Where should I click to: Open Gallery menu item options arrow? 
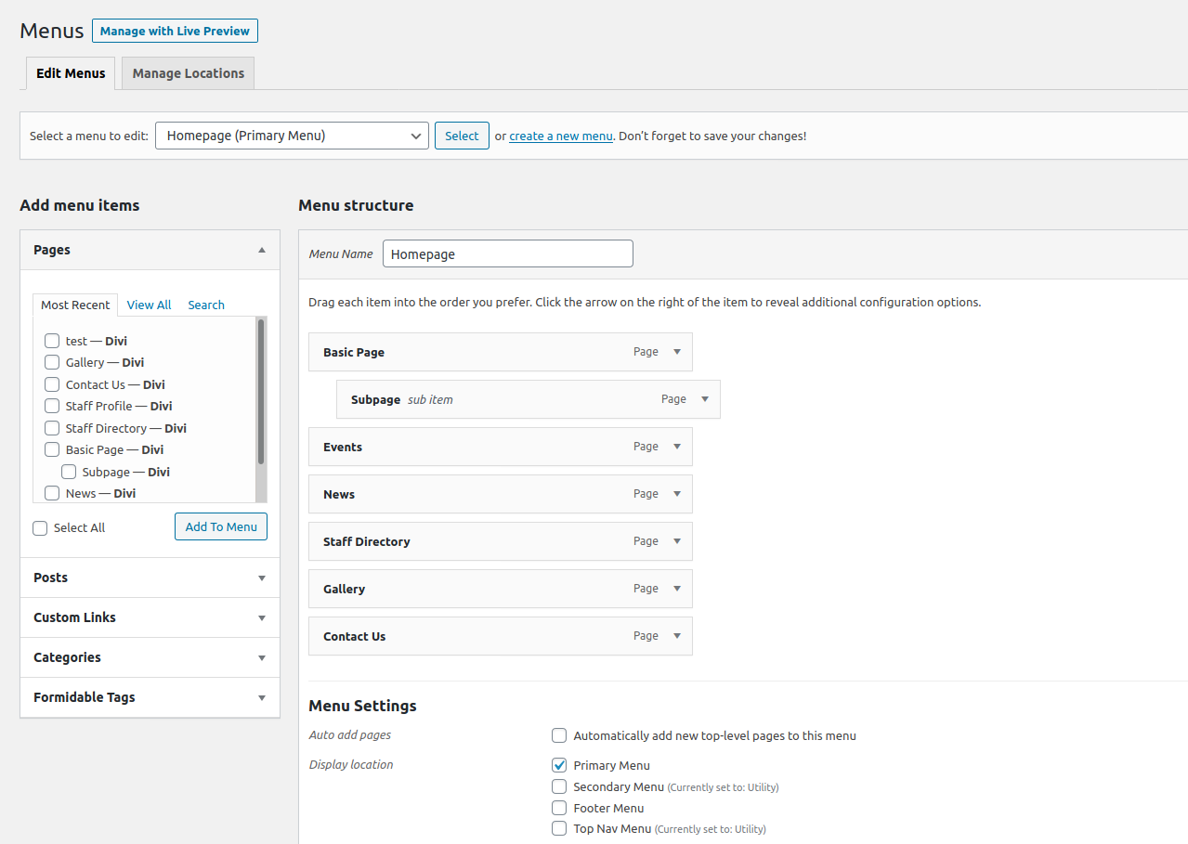[677, 589]
